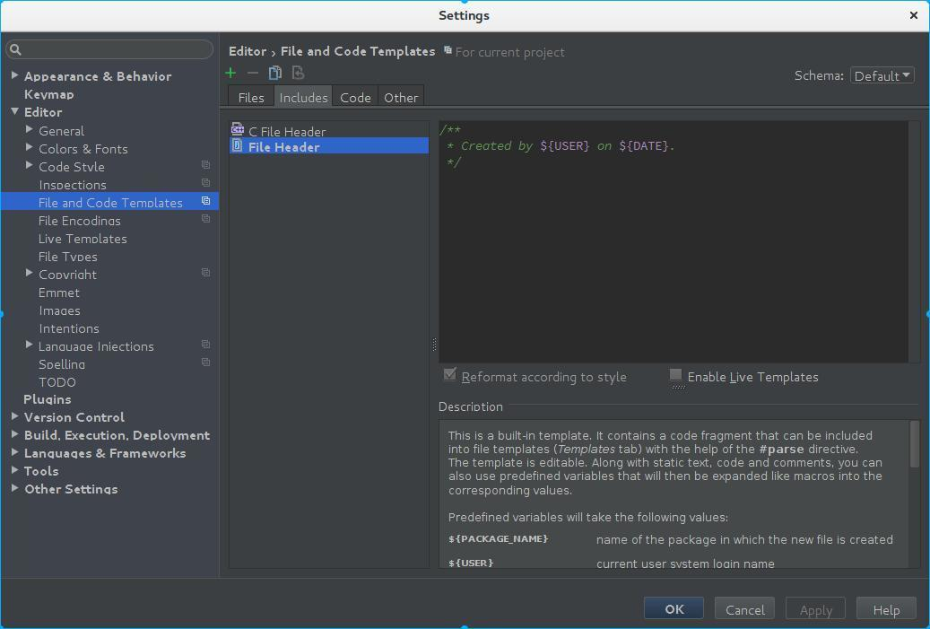
Task: Click the project-level icon beside Spelling
Action: 205,363
